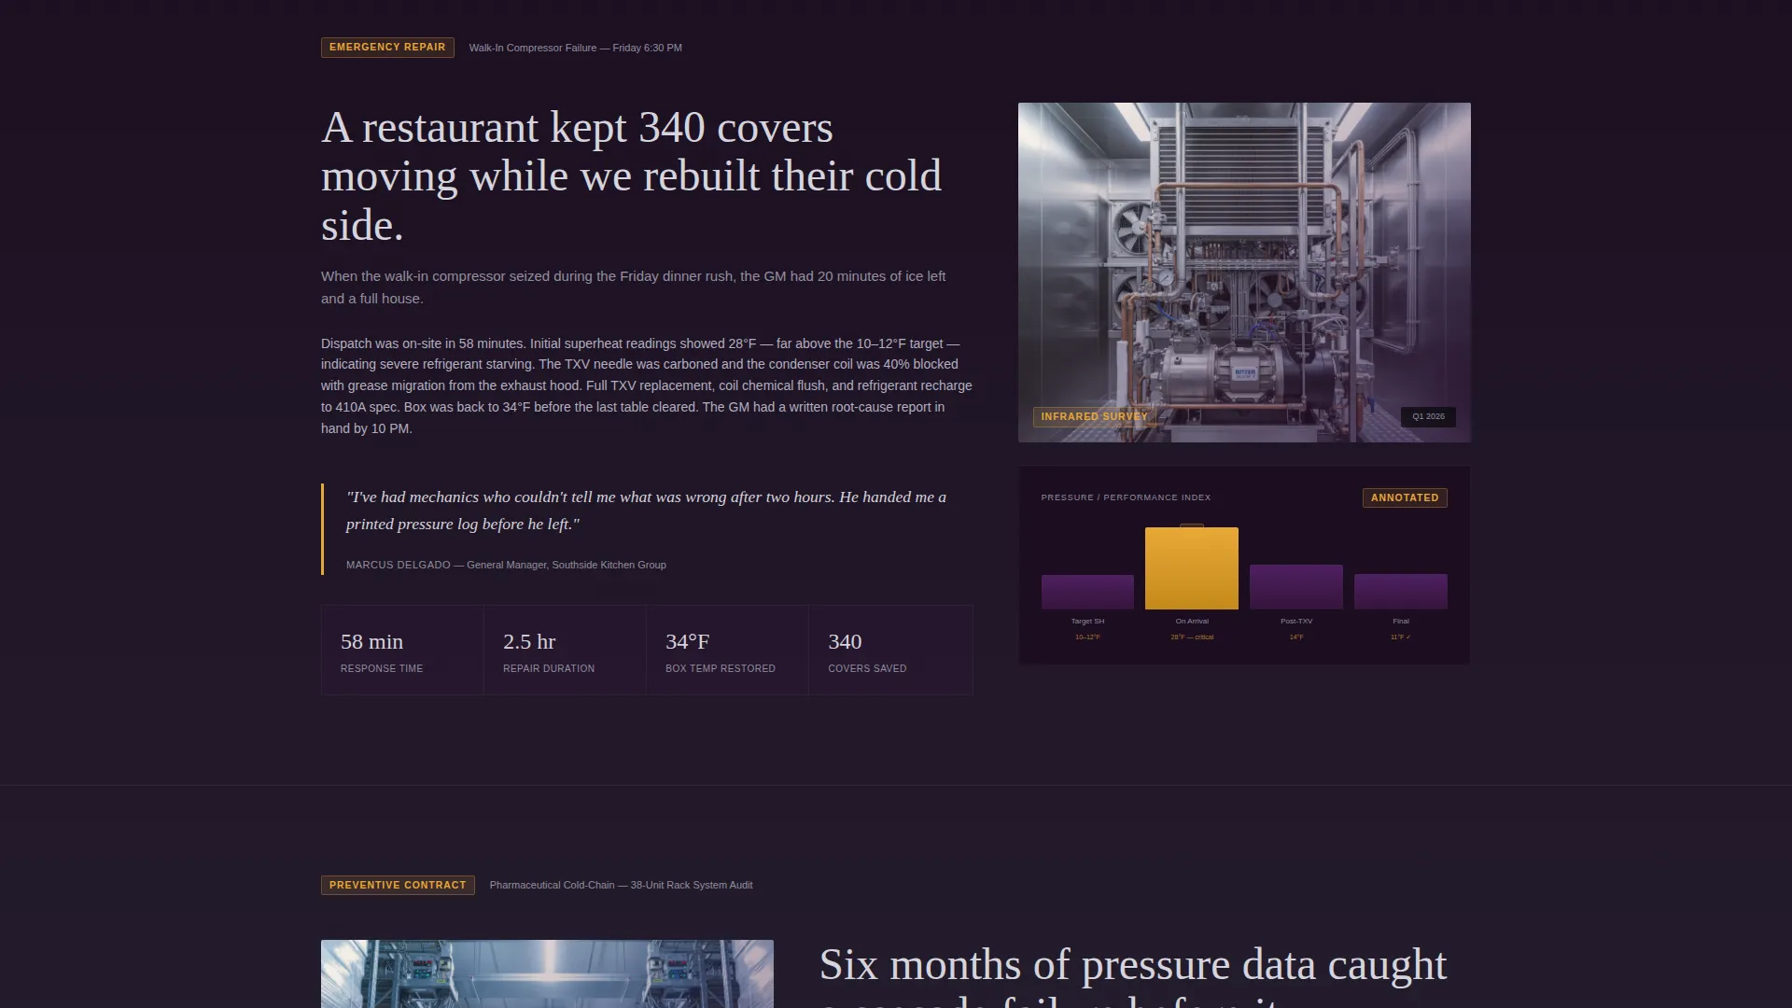Click the PREVENTIVE CONTRACT badge

[x=398, y=885]
